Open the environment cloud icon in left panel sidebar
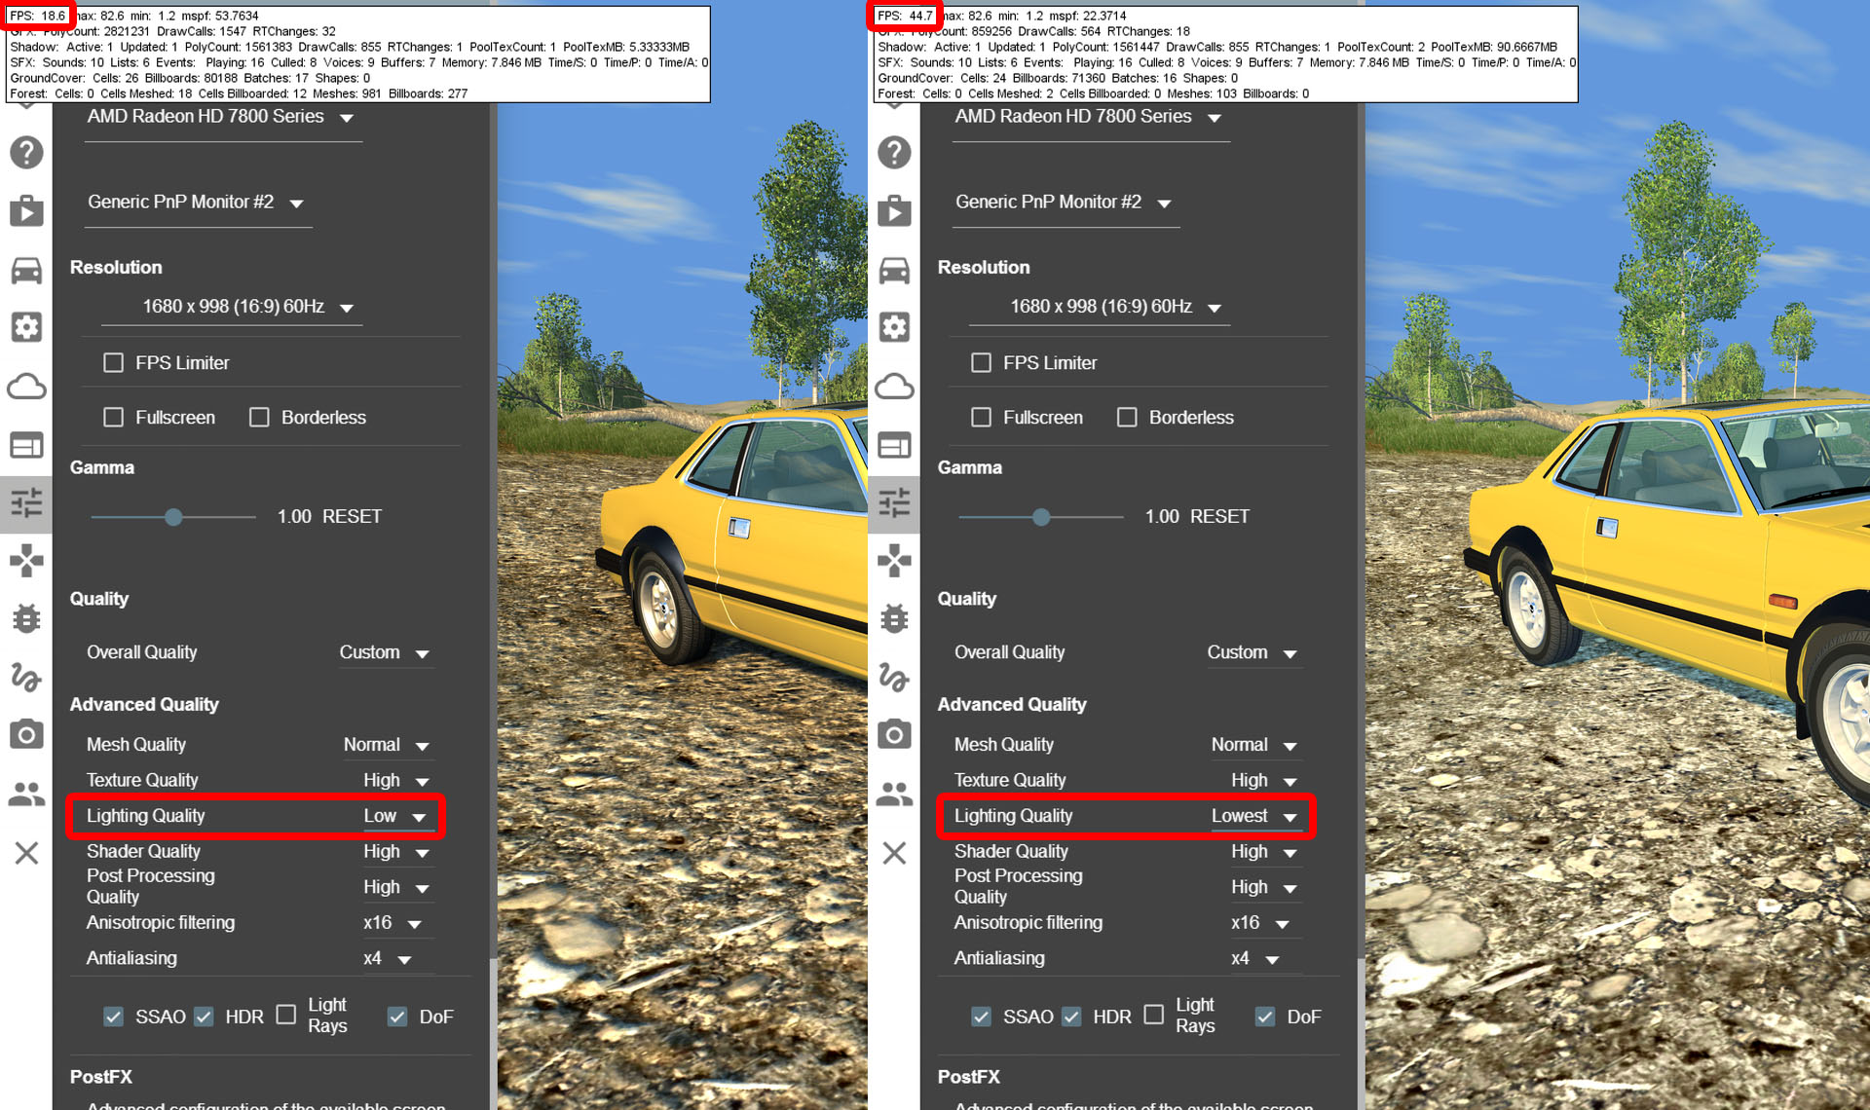The width and height of the screenshot is (1870, 1110). [26, 387]
